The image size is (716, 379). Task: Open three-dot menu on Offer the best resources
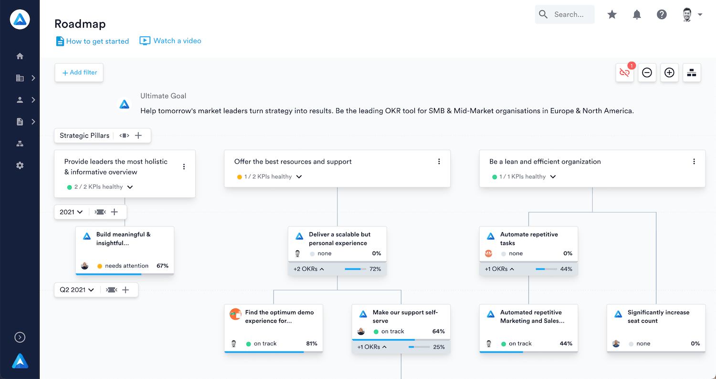[x=439, y=162]
